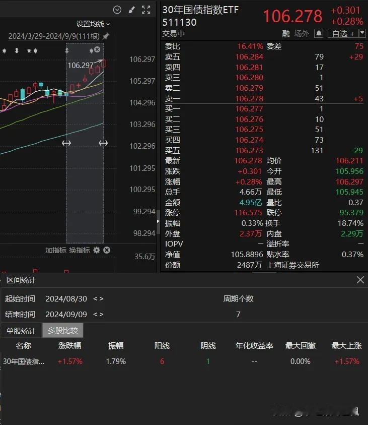Click previous arrow for 起始时间
Image resolution: width=368 pixels, height=425 pixels.
(x=95, y=298)
